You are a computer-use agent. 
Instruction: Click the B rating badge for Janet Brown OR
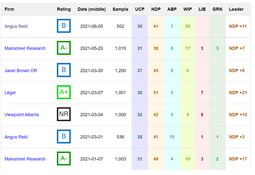pos(64,70)
